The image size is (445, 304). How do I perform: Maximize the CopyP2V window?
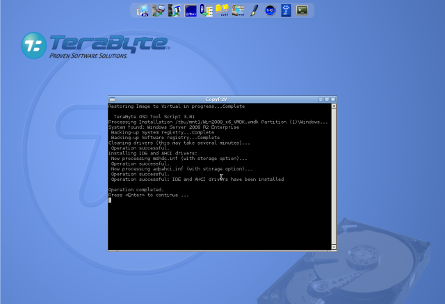[x=327, y=99]
